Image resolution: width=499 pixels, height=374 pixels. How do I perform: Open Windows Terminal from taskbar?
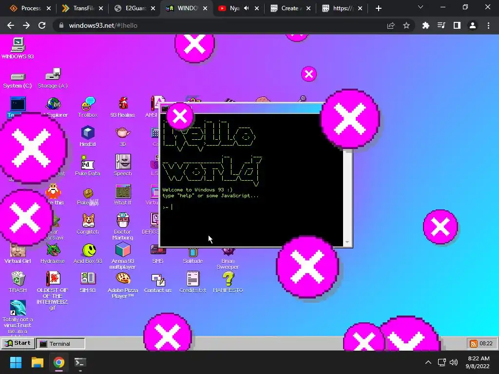[80, 362]
